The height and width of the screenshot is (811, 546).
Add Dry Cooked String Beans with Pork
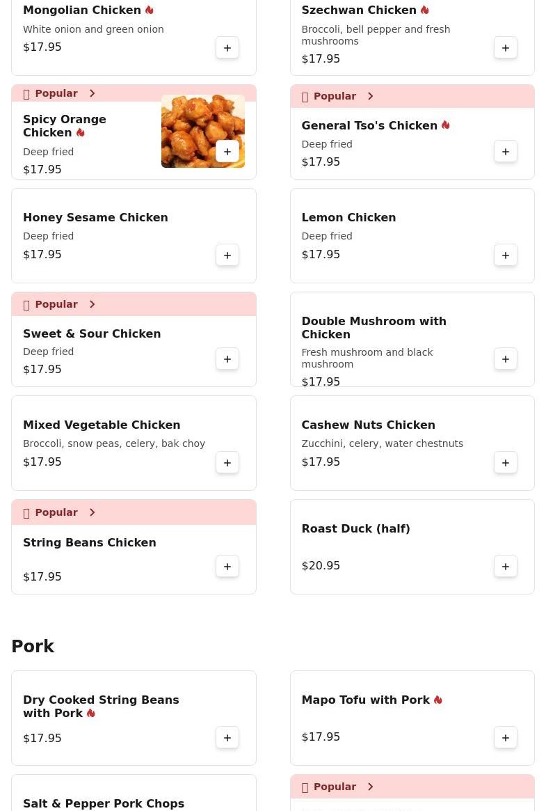[x=227, y=738]
